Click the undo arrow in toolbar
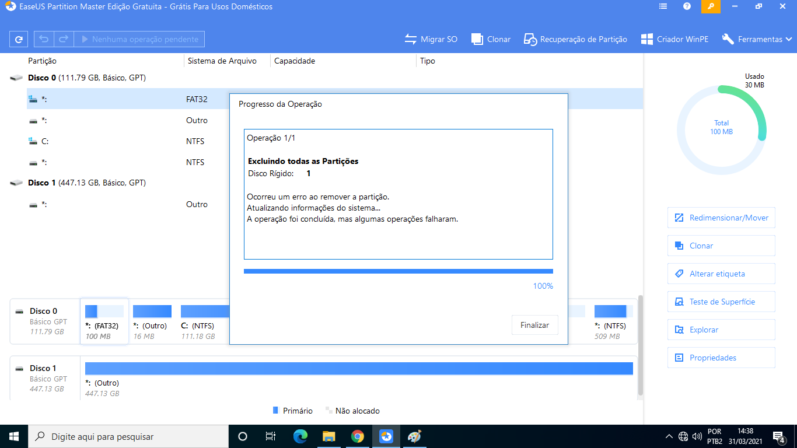The image size is (797, 448). pos(44,39)
